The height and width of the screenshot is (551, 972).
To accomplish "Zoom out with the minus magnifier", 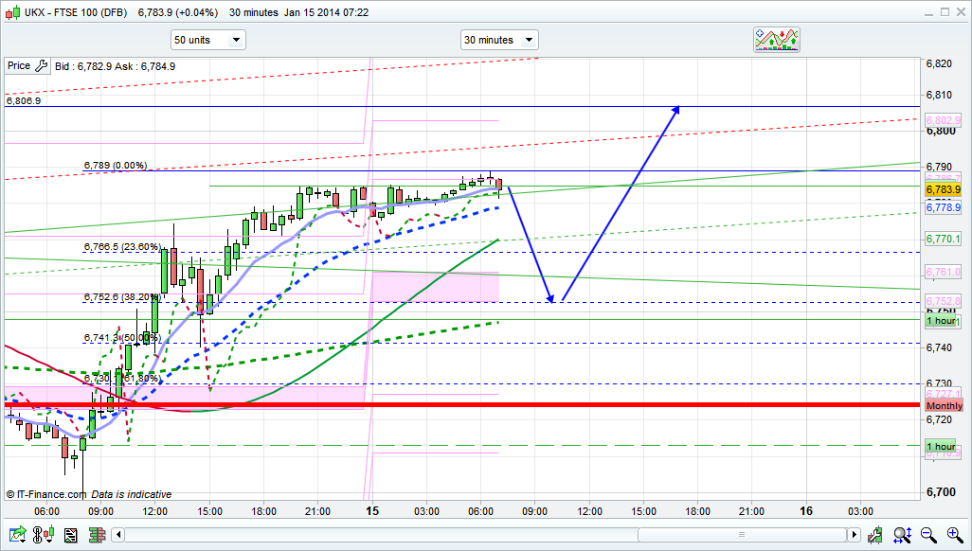I will click(x=929, y=536).
